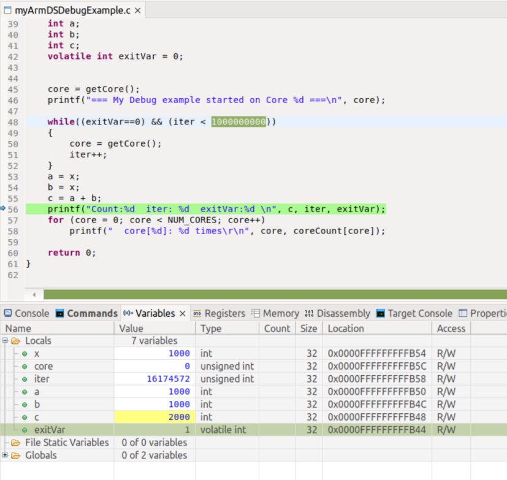Click the Properties tab icon

463,313
